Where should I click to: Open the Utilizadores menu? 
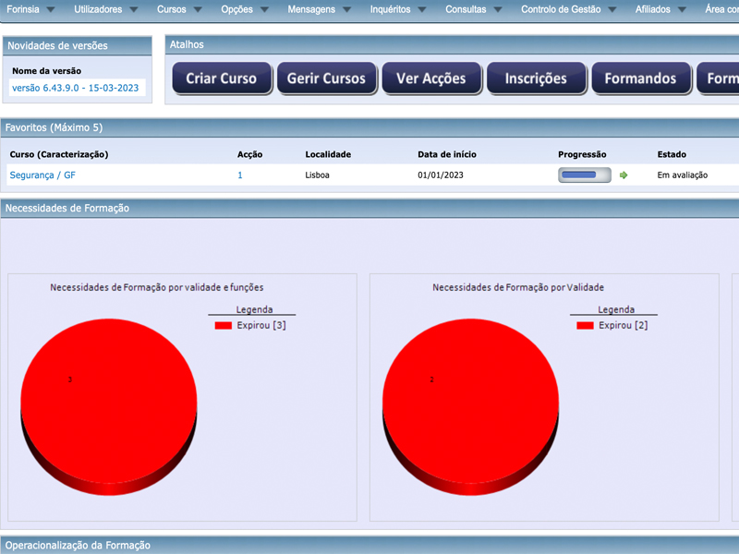tap(97, 9)
